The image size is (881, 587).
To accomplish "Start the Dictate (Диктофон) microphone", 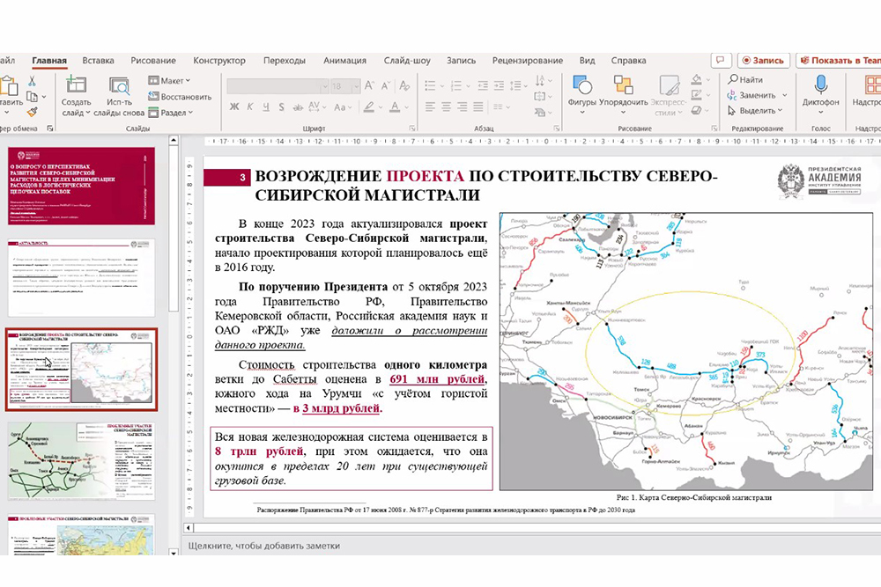I will coord(820,86).
